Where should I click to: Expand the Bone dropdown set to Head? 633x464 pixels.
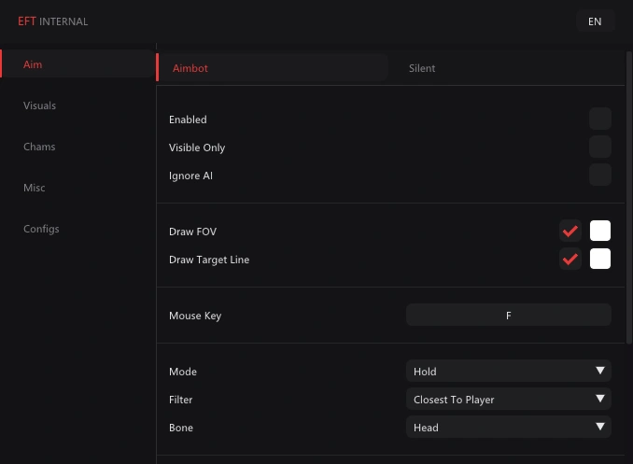coord(509,428)
